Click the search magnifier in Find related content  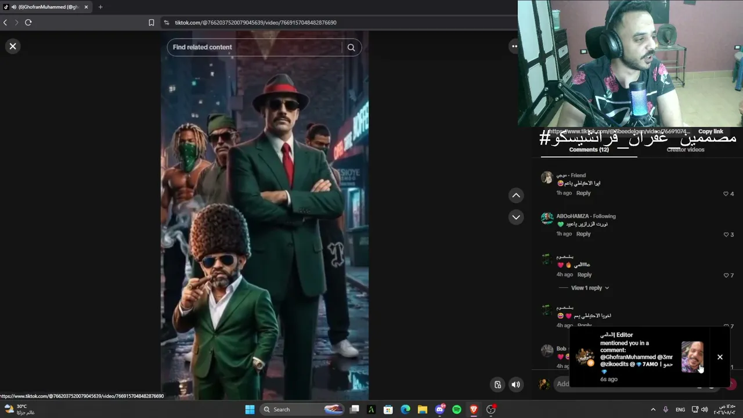pyautogui.click(x=351, y=48)
